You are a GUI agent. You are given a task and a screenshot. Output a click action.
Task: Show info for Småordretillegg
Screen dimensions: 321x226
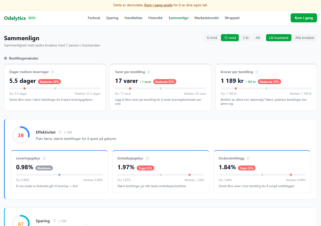(x=248, y=158)
